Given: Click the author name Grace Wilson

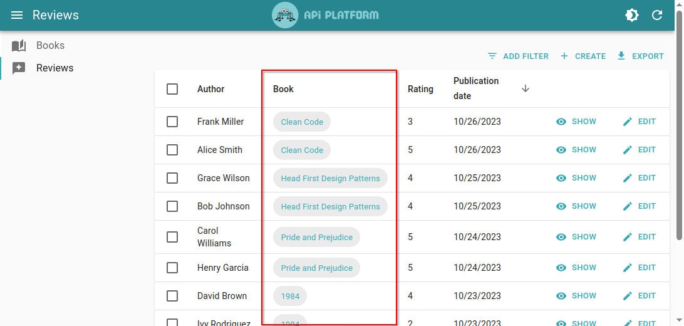Looking at the screenshot, I should tap(224, 178).
